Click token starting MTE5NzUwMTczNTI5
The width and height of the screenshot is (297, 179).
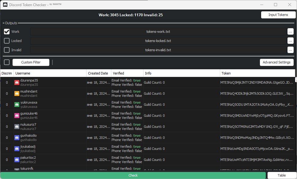pyautogui.click(x=257, y=160)
